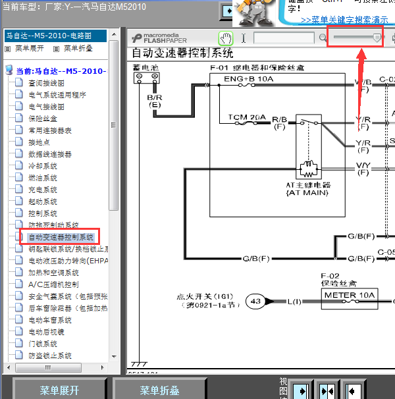Open 安全气囊系统 tree entry

coord(68,296)
